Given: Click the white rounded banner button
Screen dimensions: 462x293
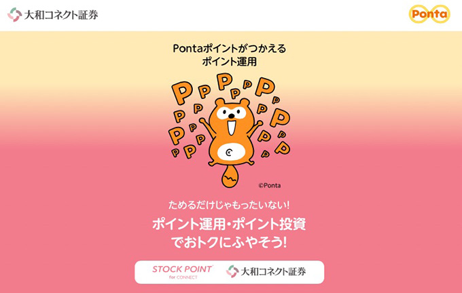Looking at the screenshot, I should (x=229, y=272).
